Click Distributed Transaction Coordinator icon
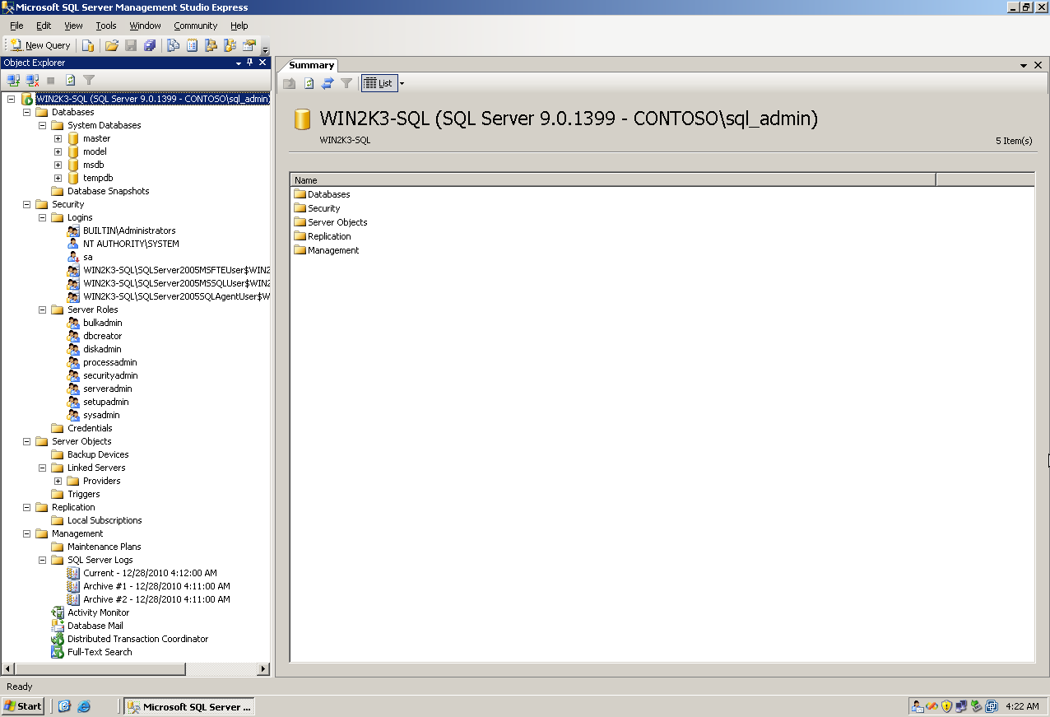1050x717 pixels. tap(58, 639)
